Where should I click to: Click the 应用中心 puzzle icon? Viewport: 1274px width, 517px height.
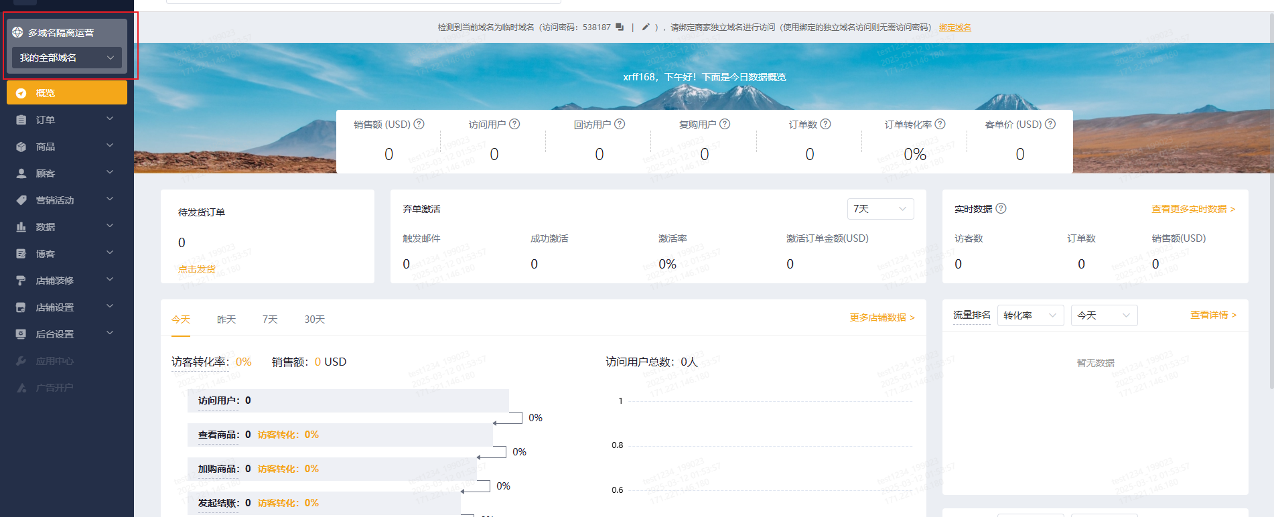(21, 361)
